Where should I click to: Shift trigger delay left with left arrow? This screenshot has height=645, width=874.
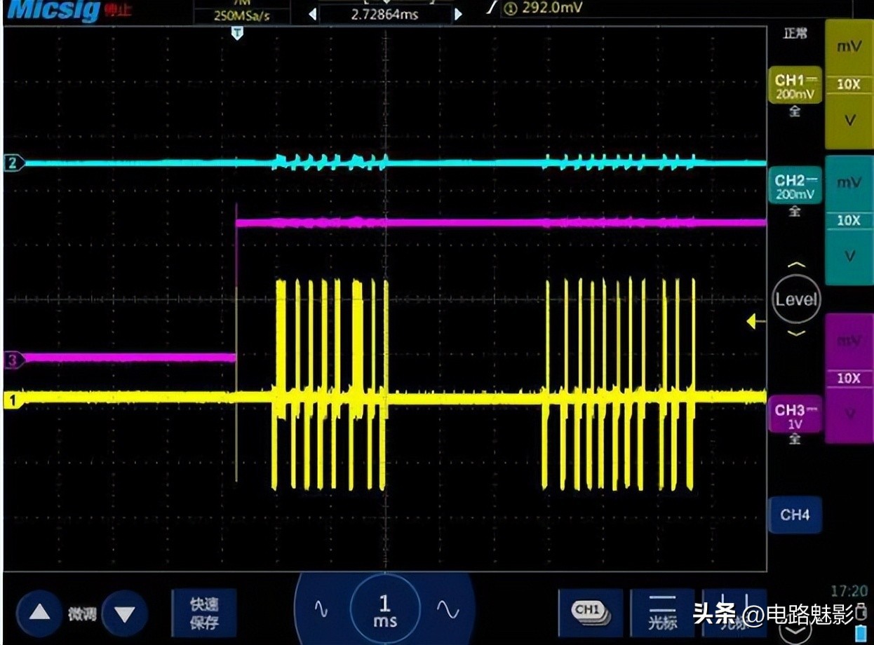tap(313, 14)
